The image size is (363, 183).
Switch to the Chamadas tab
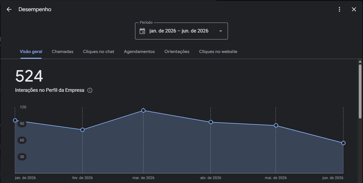(62, 51)
